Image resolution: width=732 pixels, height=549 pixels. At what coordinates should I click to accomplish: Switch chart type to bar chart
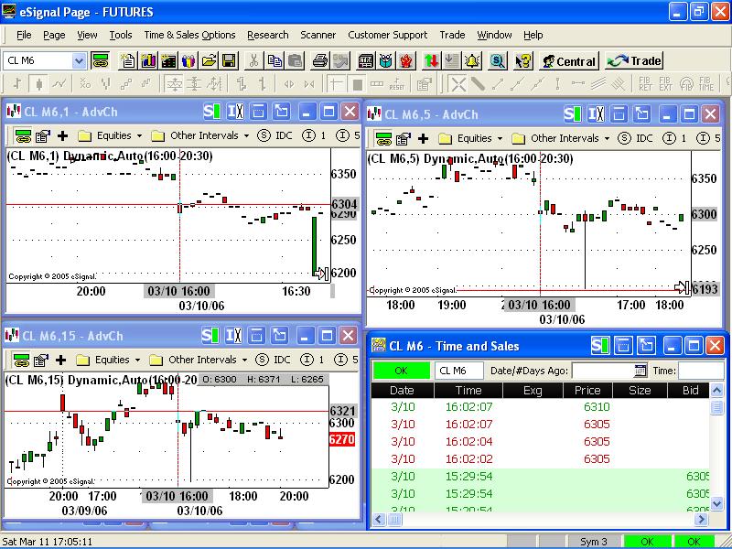[17, 84]
